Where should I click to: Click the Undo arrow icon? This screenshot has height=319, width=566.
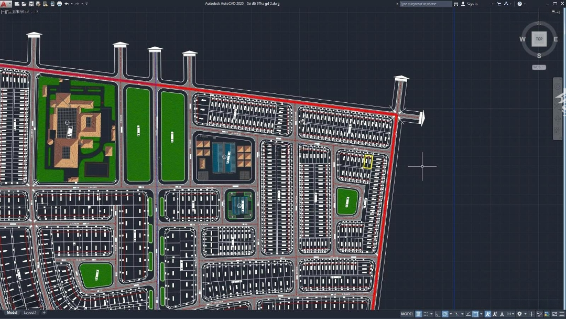point(67,4)
